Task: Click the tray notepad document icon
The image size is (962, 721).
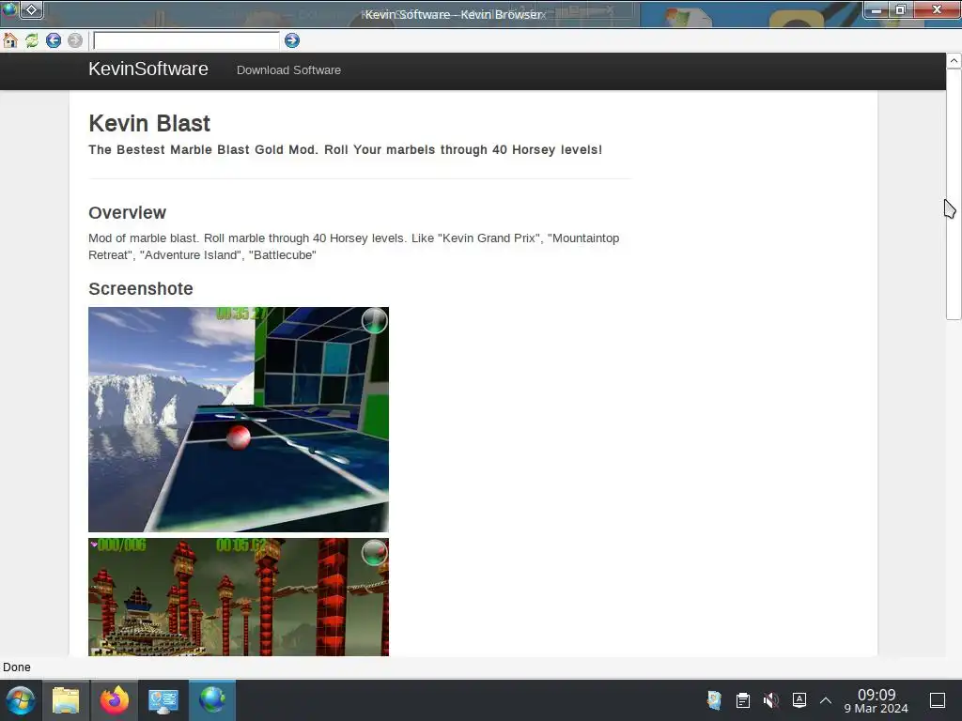Action: pos(714,700)
